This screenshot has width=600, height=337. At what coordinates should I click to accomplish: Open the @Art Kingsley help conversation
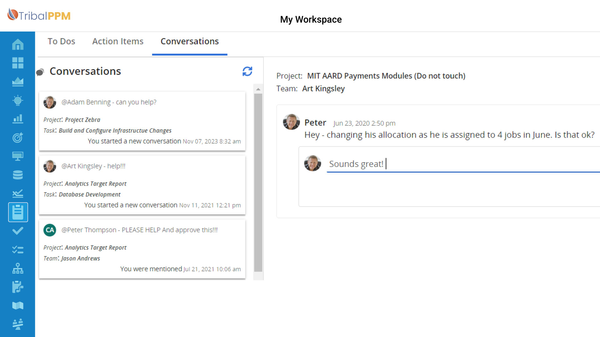coord(142,185)
